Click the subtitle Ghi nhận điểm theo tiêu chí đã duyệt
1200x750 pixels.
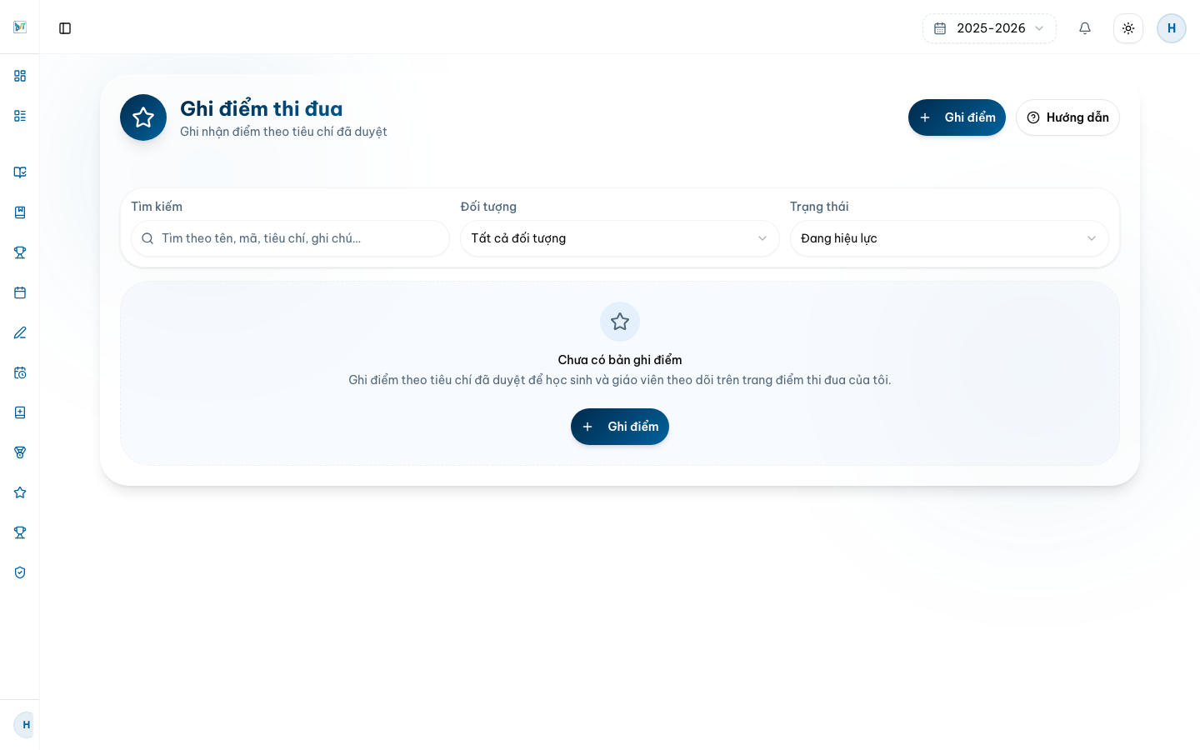283,132
